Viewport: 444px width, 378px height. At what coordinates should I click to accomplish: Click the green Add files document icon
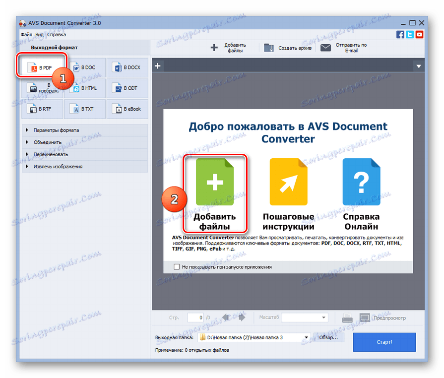(215, 182)
